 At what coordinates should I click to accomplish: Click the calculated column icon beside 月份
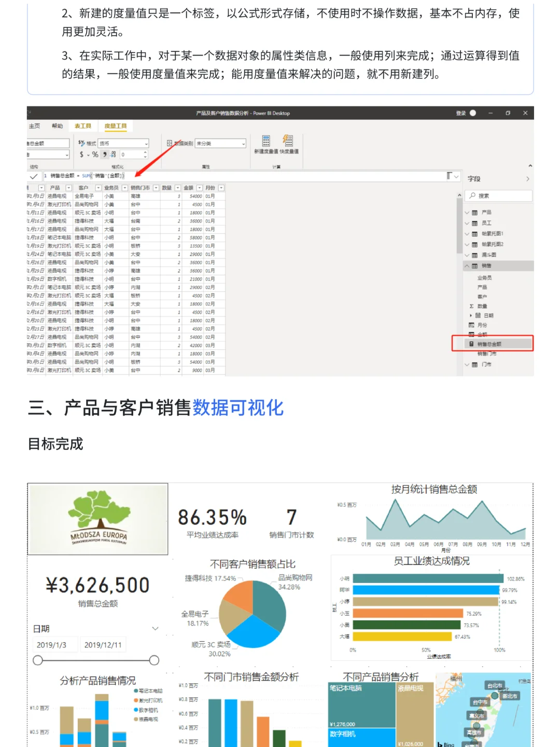click(471, 325)
